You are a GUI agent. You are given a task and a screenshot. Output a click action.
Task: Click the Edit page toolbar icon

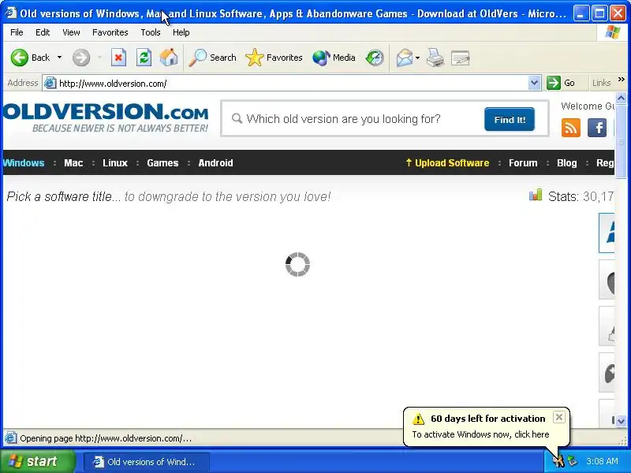point(461,58)
